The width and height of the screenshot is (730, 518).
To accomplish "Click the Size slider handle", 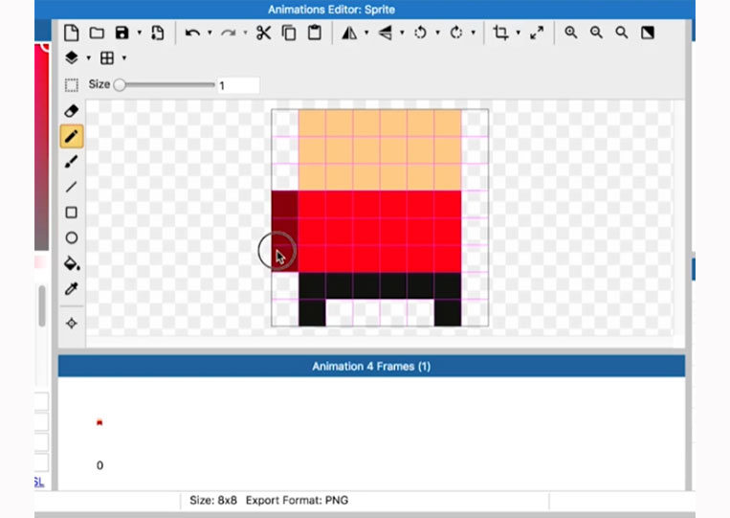I will click(x=120, y=85).
